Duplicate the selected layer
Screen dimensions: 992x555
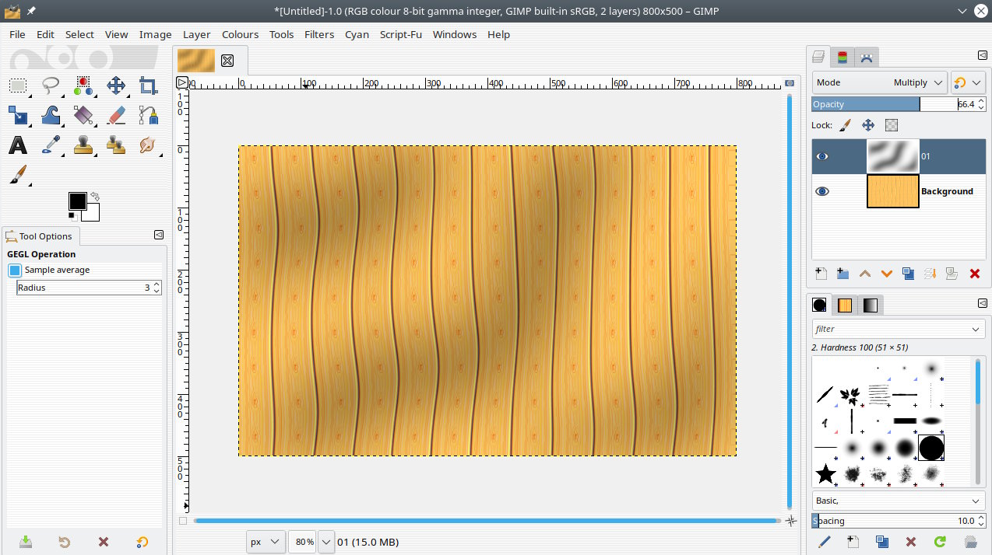pos(908,274)
